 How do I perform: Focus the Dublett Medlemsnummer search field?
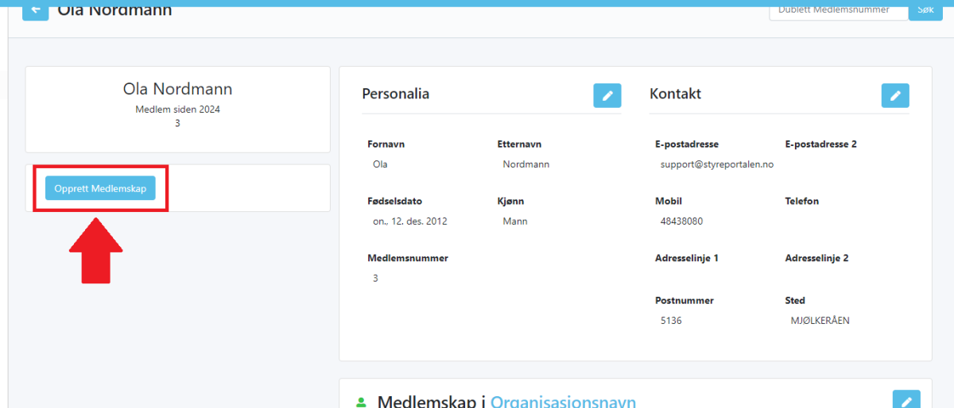click(838, 10)
